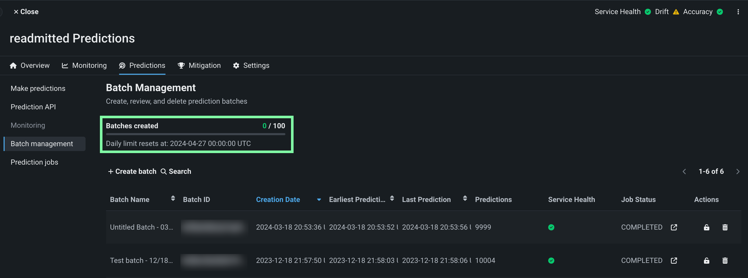Sort by Earliest Prediction column arrows
Screen dimensions: 748x278
[392, 198]
